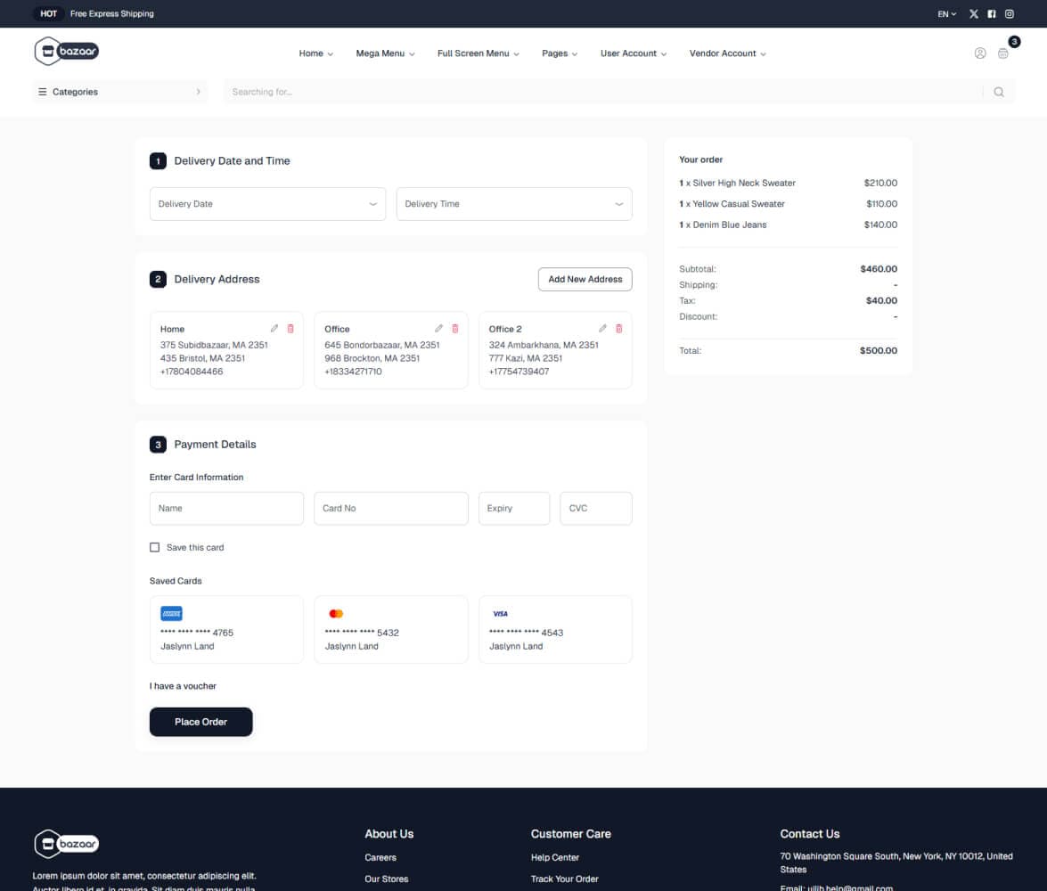Edit the Home address with the pencil icon

click(x=275, y=328)
